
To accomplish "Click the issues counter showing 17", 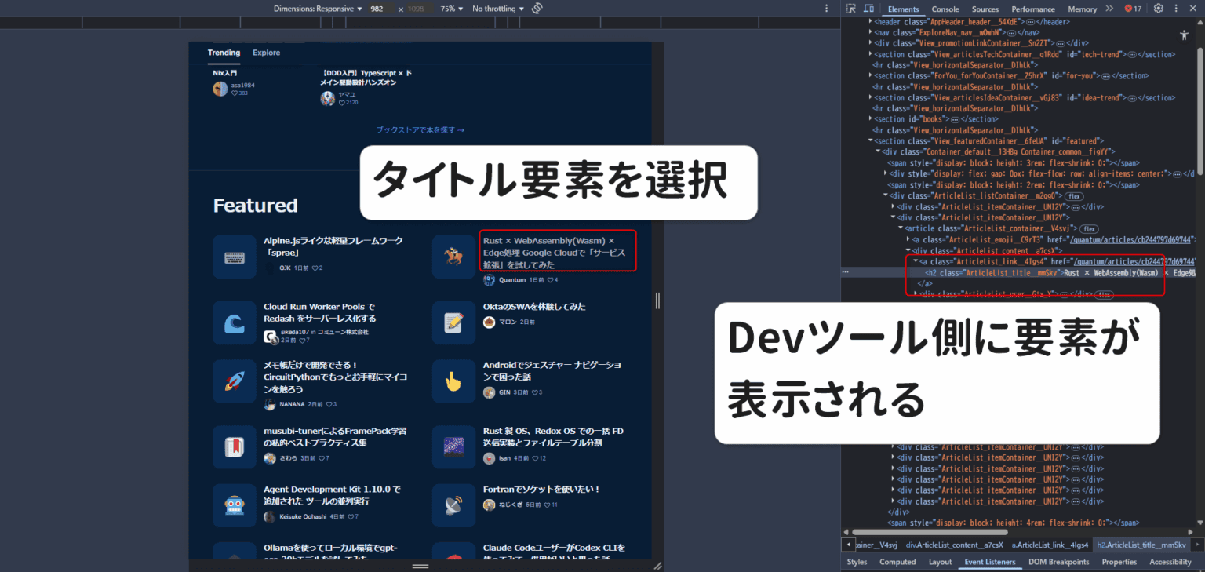I will [x=1134, y=9].
